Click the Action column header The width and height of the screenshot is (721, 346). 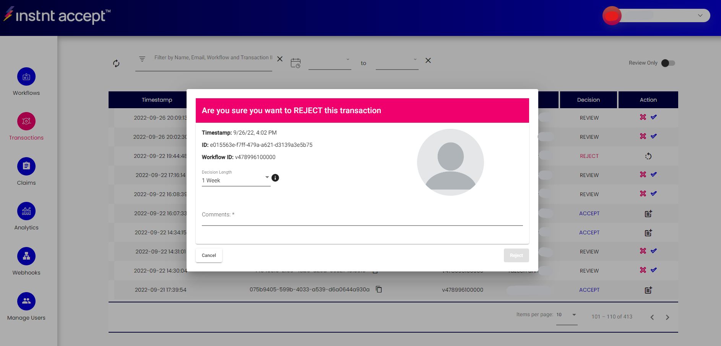pyautogui.click(x=648, y=100)
